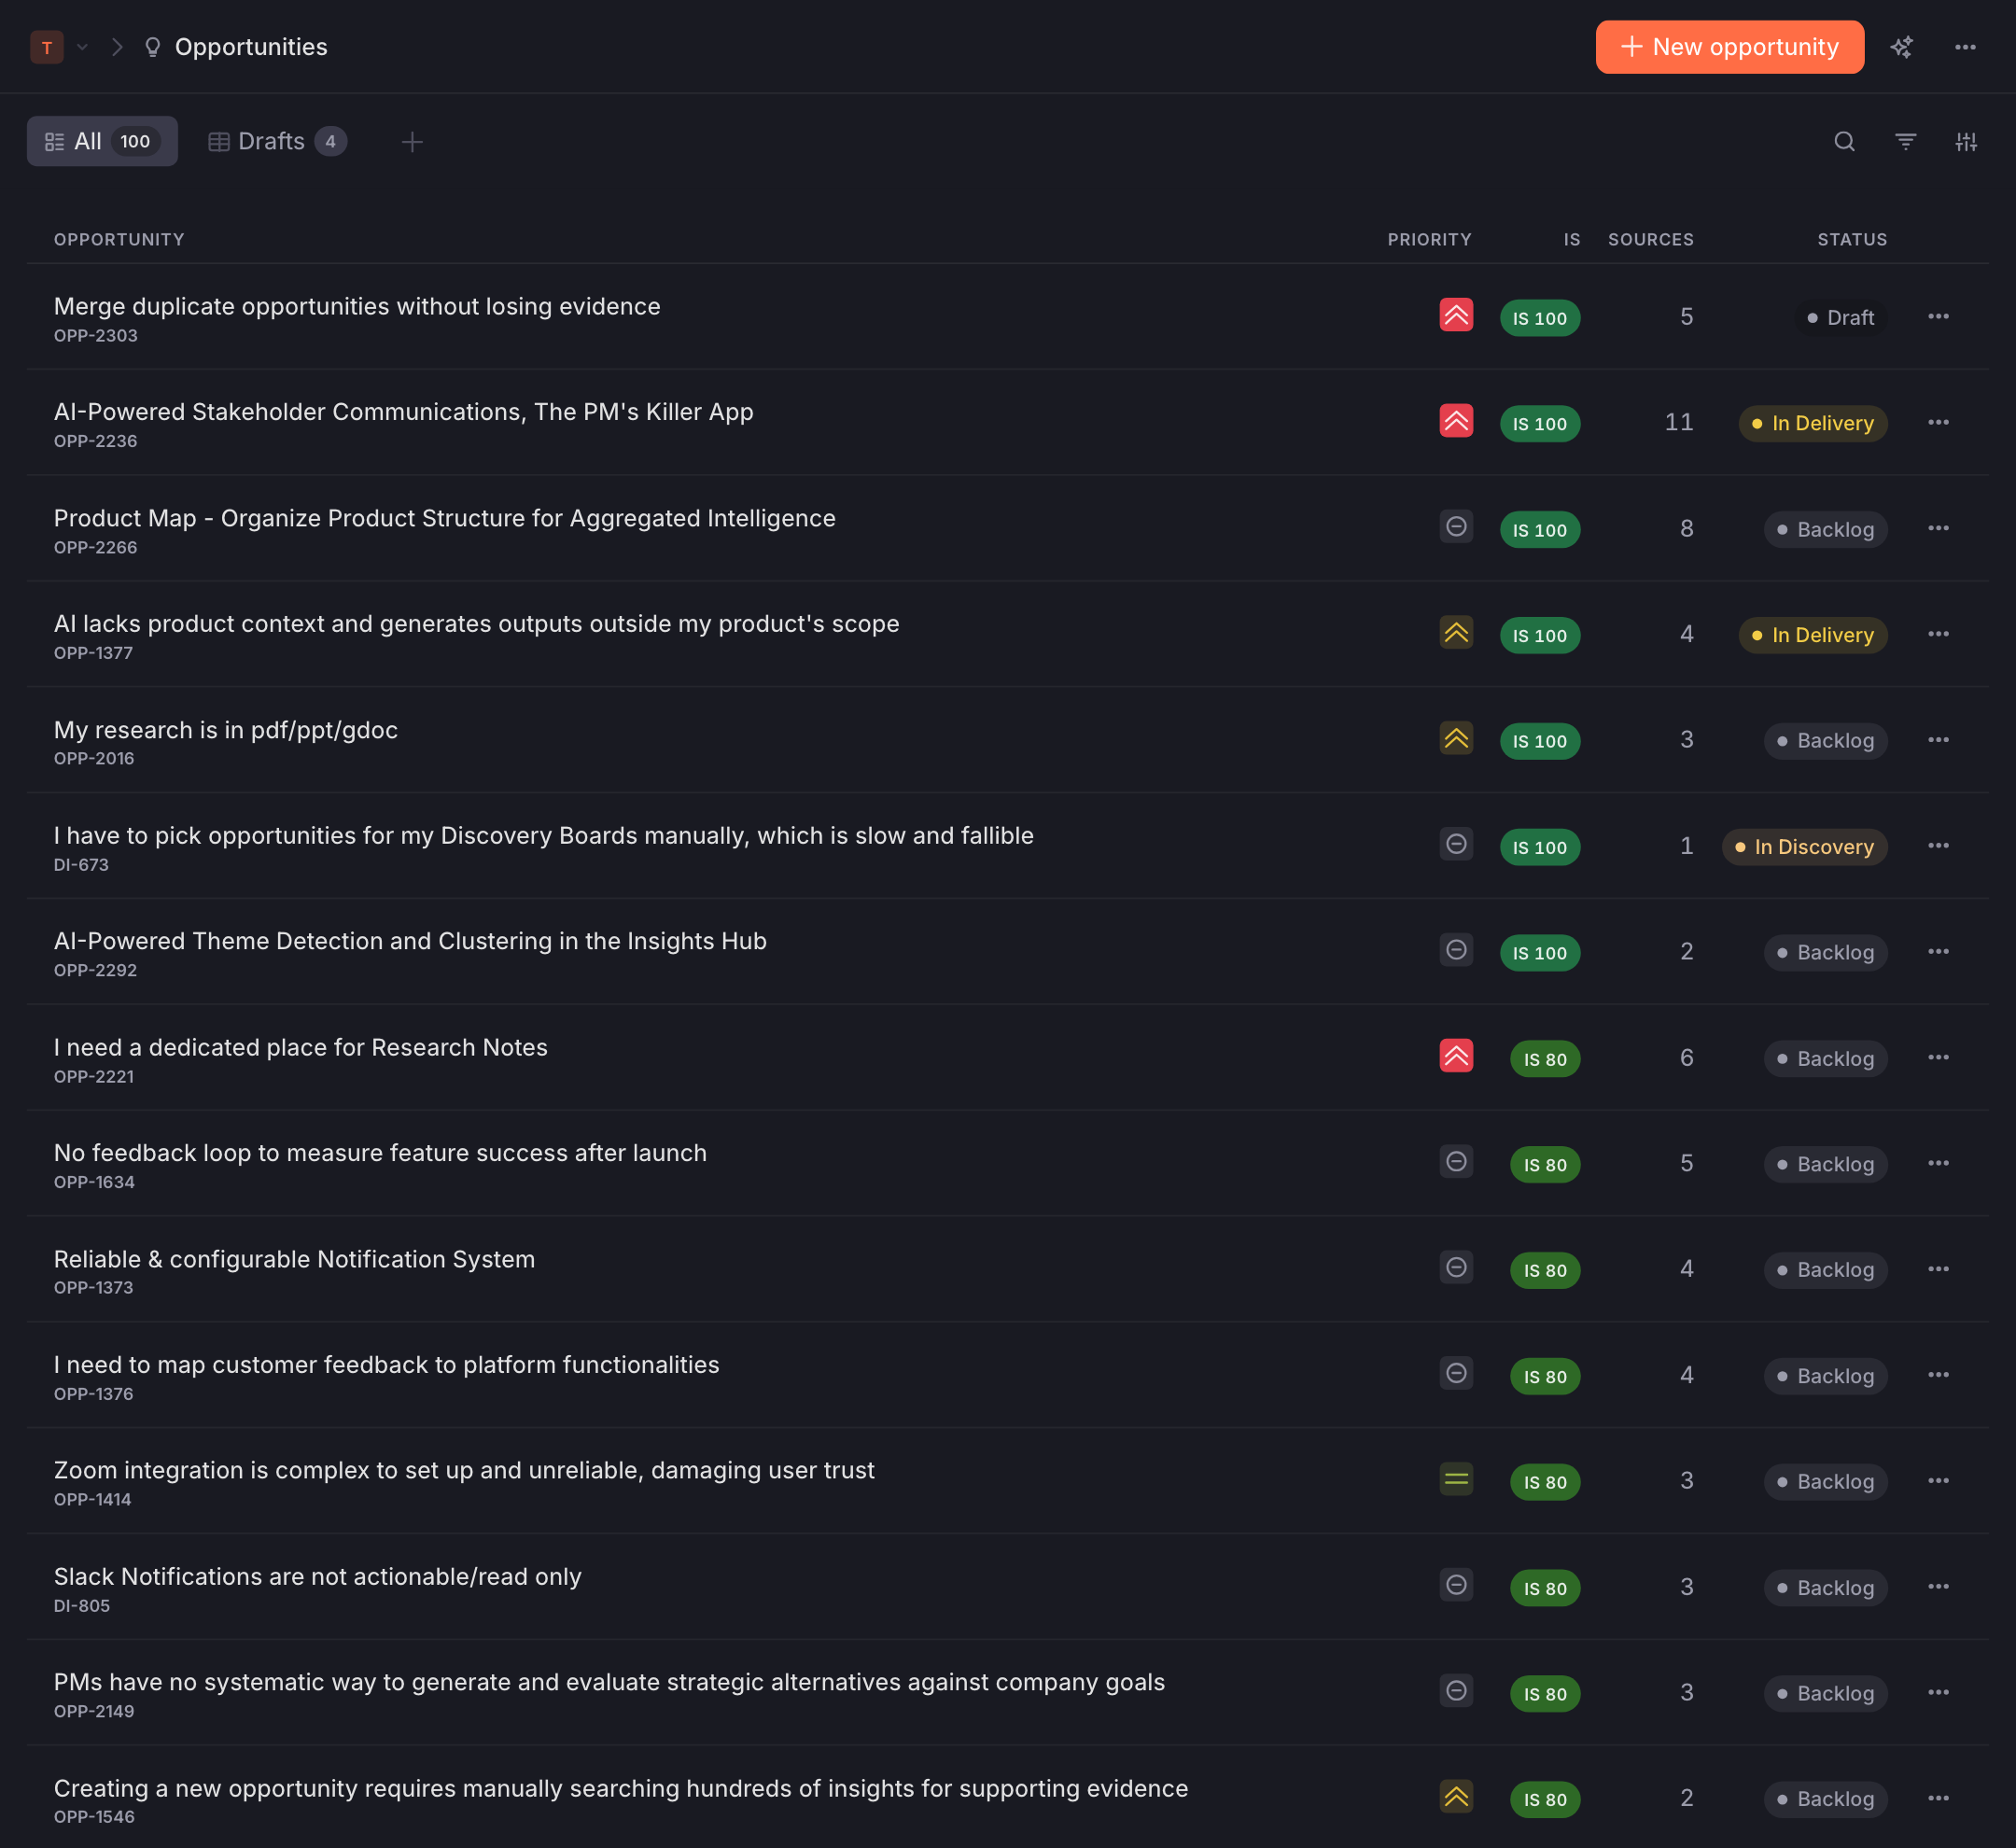Image resolution: width=2016 pixels, height=1848 pixels.
Task: Expand the workspace dropdown chevron
Action: tap(82, 47)
